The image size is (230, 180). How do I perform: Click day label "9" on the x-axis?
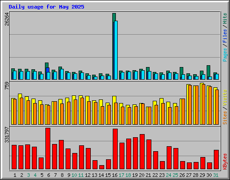[x=69, y=175]
